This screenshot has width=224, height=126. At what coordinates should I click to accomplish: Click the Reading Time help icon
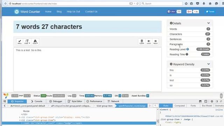point(187,54)
